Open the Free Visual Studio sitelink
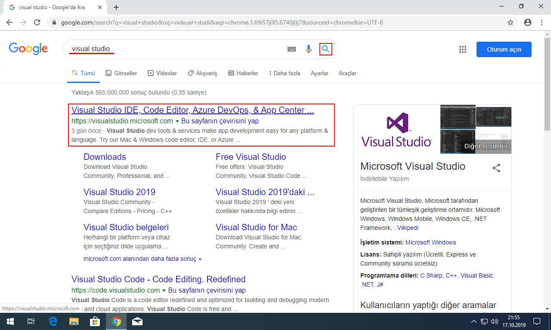Image resolution: width=551 pixels, height=330 pixels. 251,157
